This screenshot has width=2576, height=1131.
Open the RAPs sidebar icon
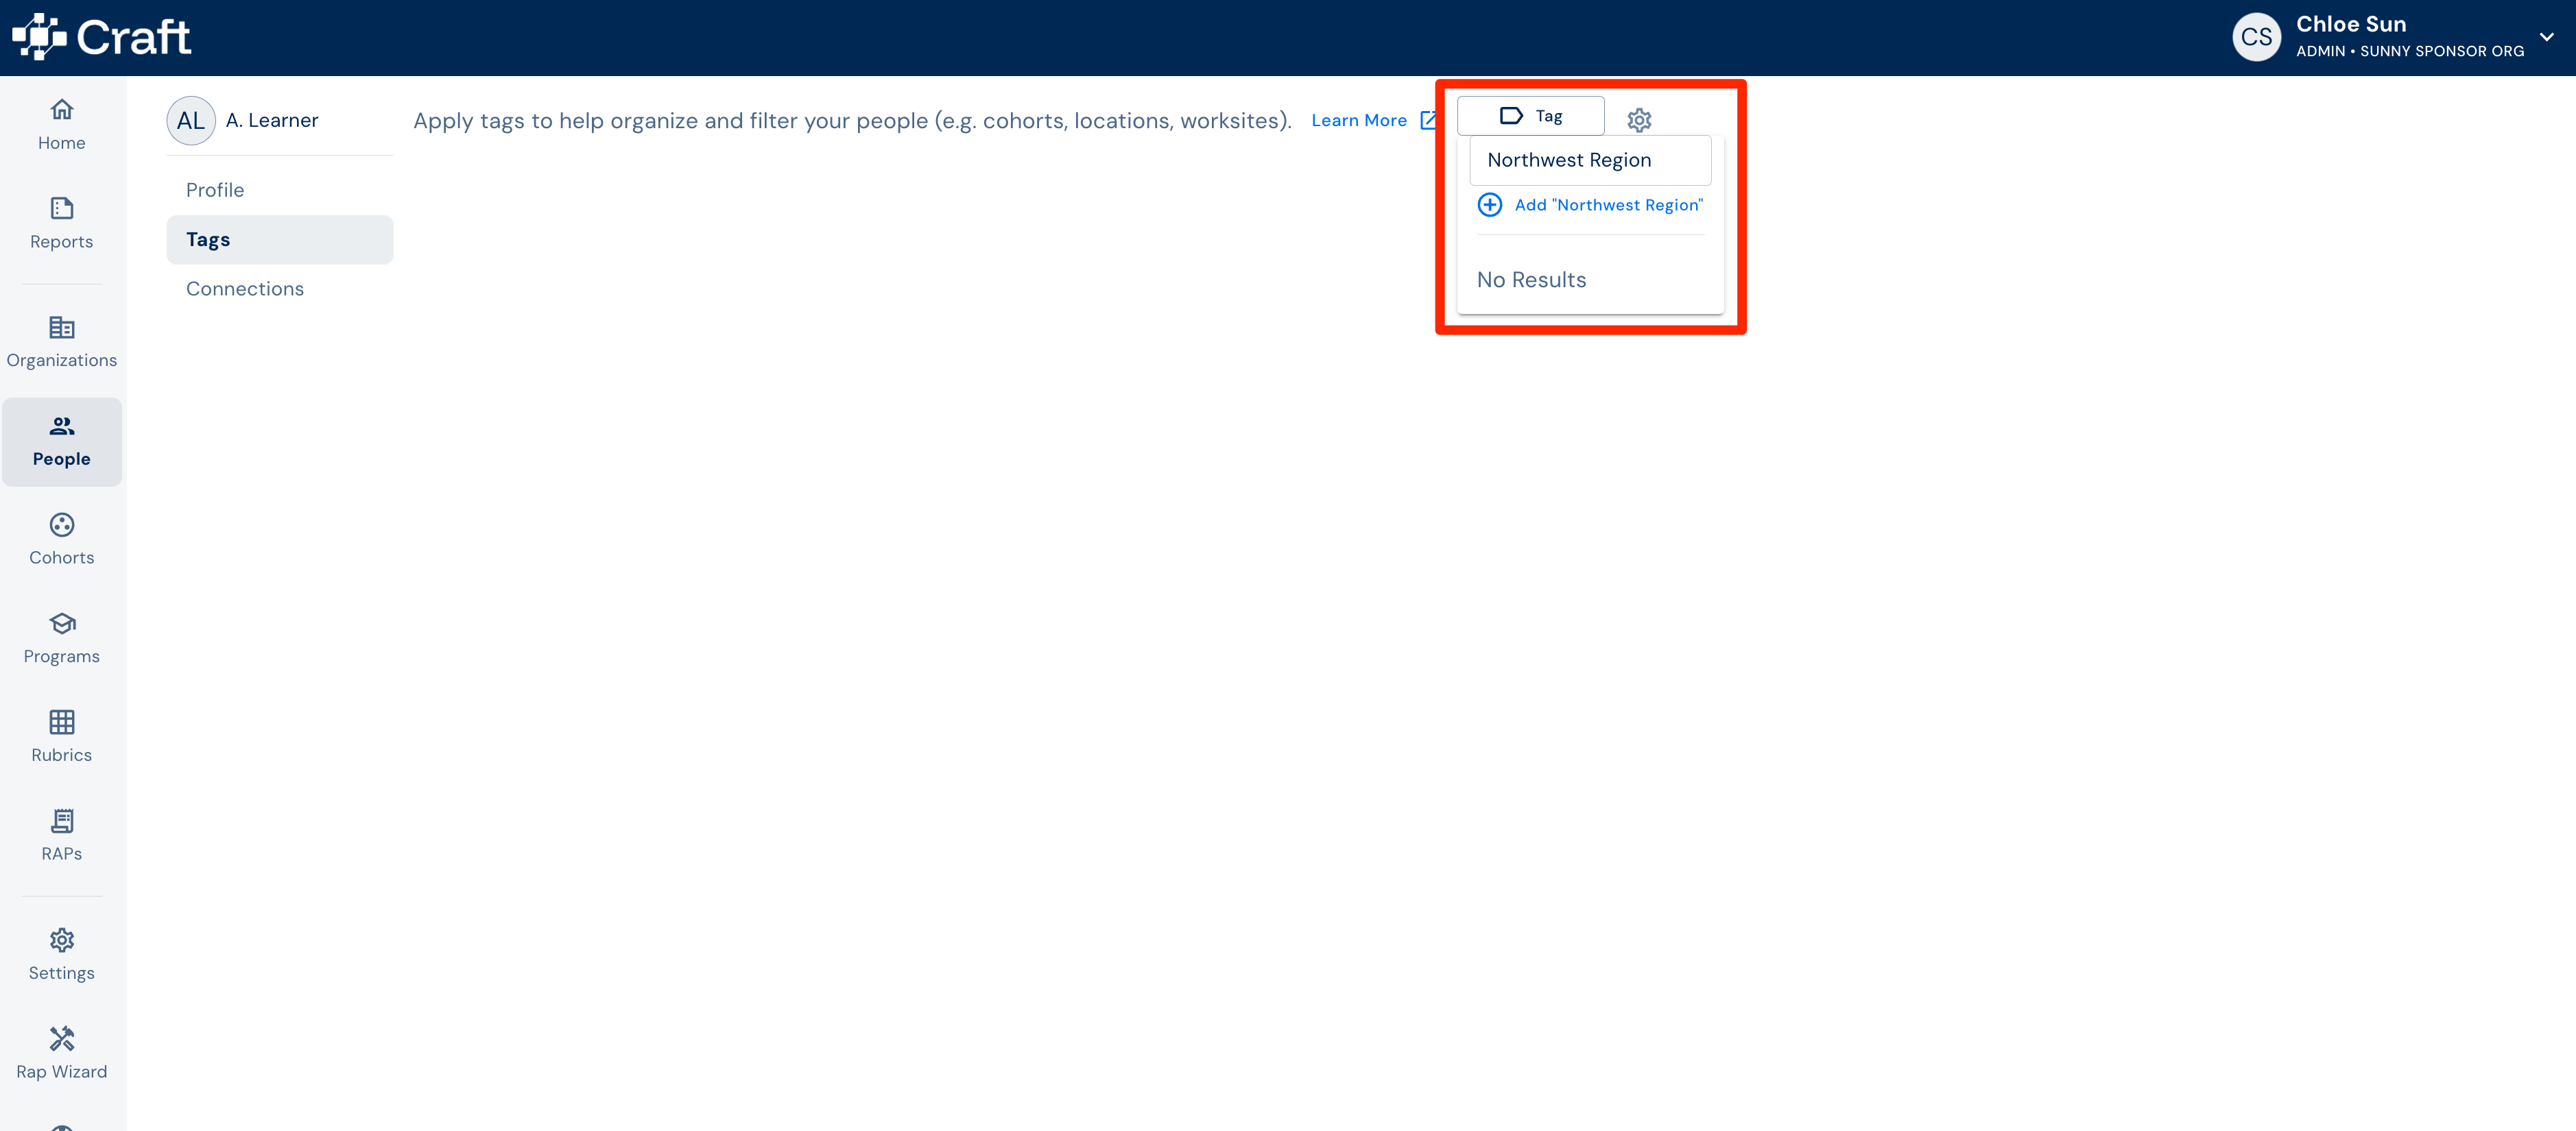pos(62,820)
